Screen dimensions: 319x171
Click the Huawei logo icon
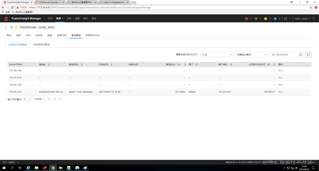click(x=6, y=18)
